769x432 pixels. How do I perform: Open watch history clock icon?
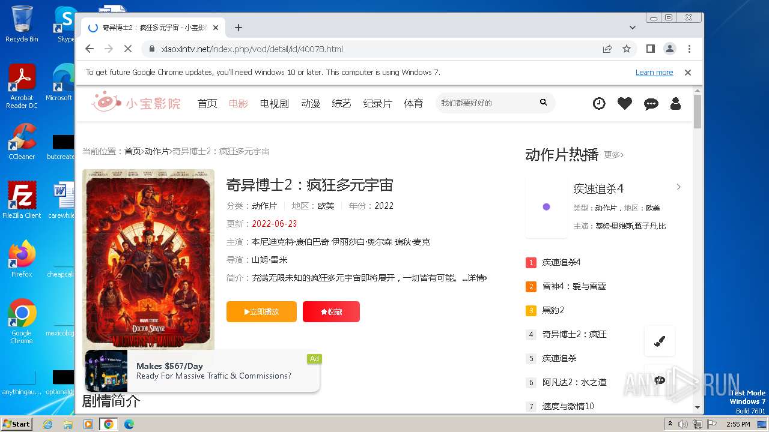(599, 103)
